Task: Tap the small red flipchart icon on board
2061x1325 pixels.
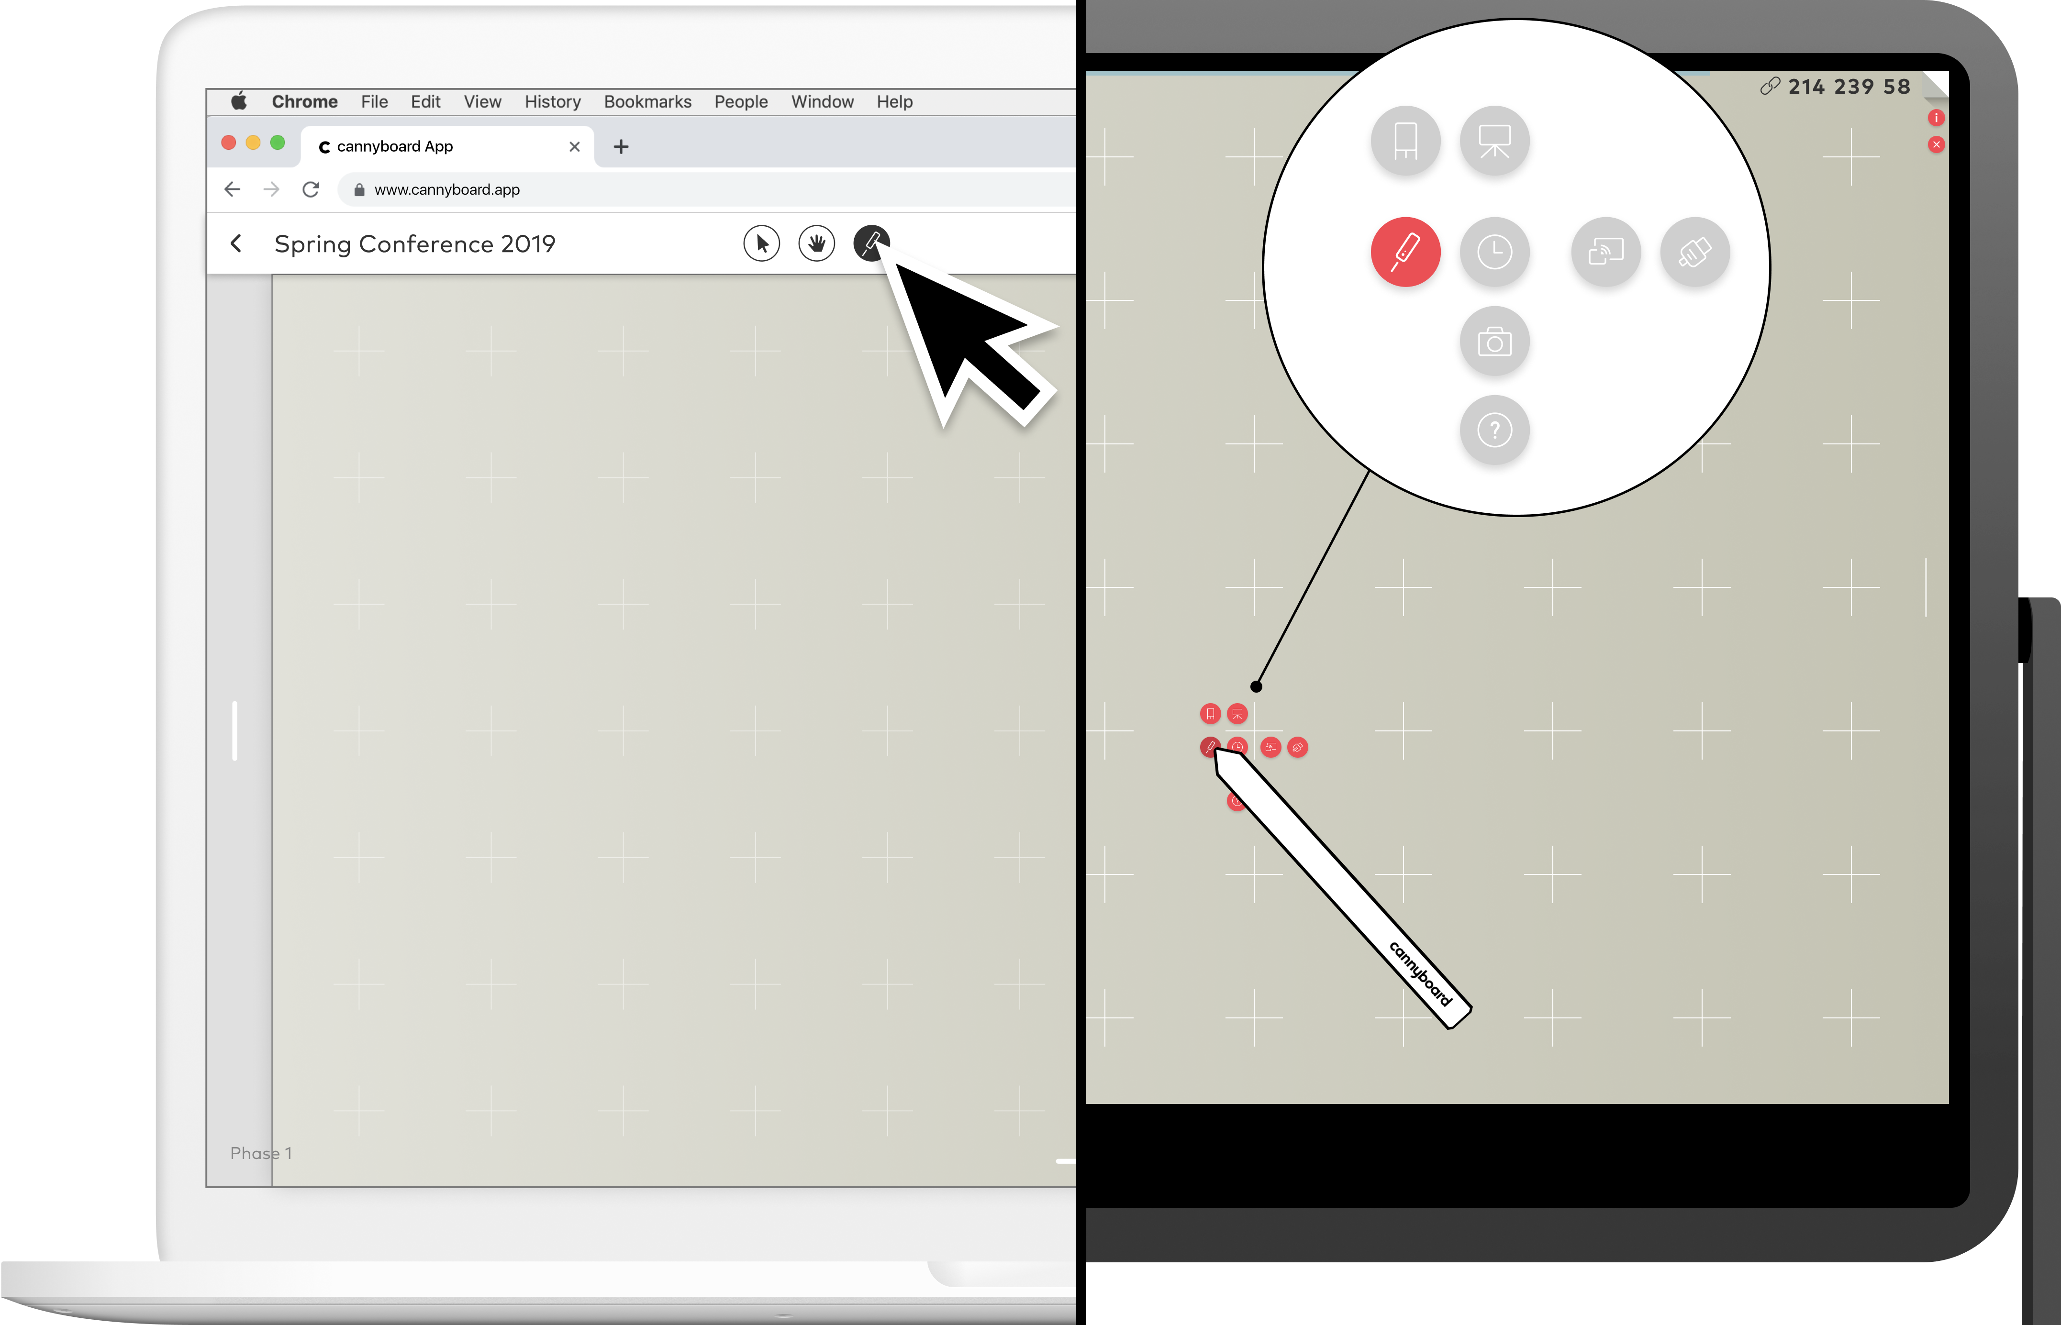Action: point(1210,713)
